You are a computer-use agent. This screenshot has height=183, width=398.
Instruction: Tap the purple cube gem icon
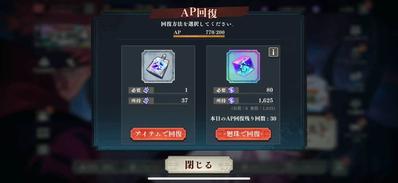(243, 66)
